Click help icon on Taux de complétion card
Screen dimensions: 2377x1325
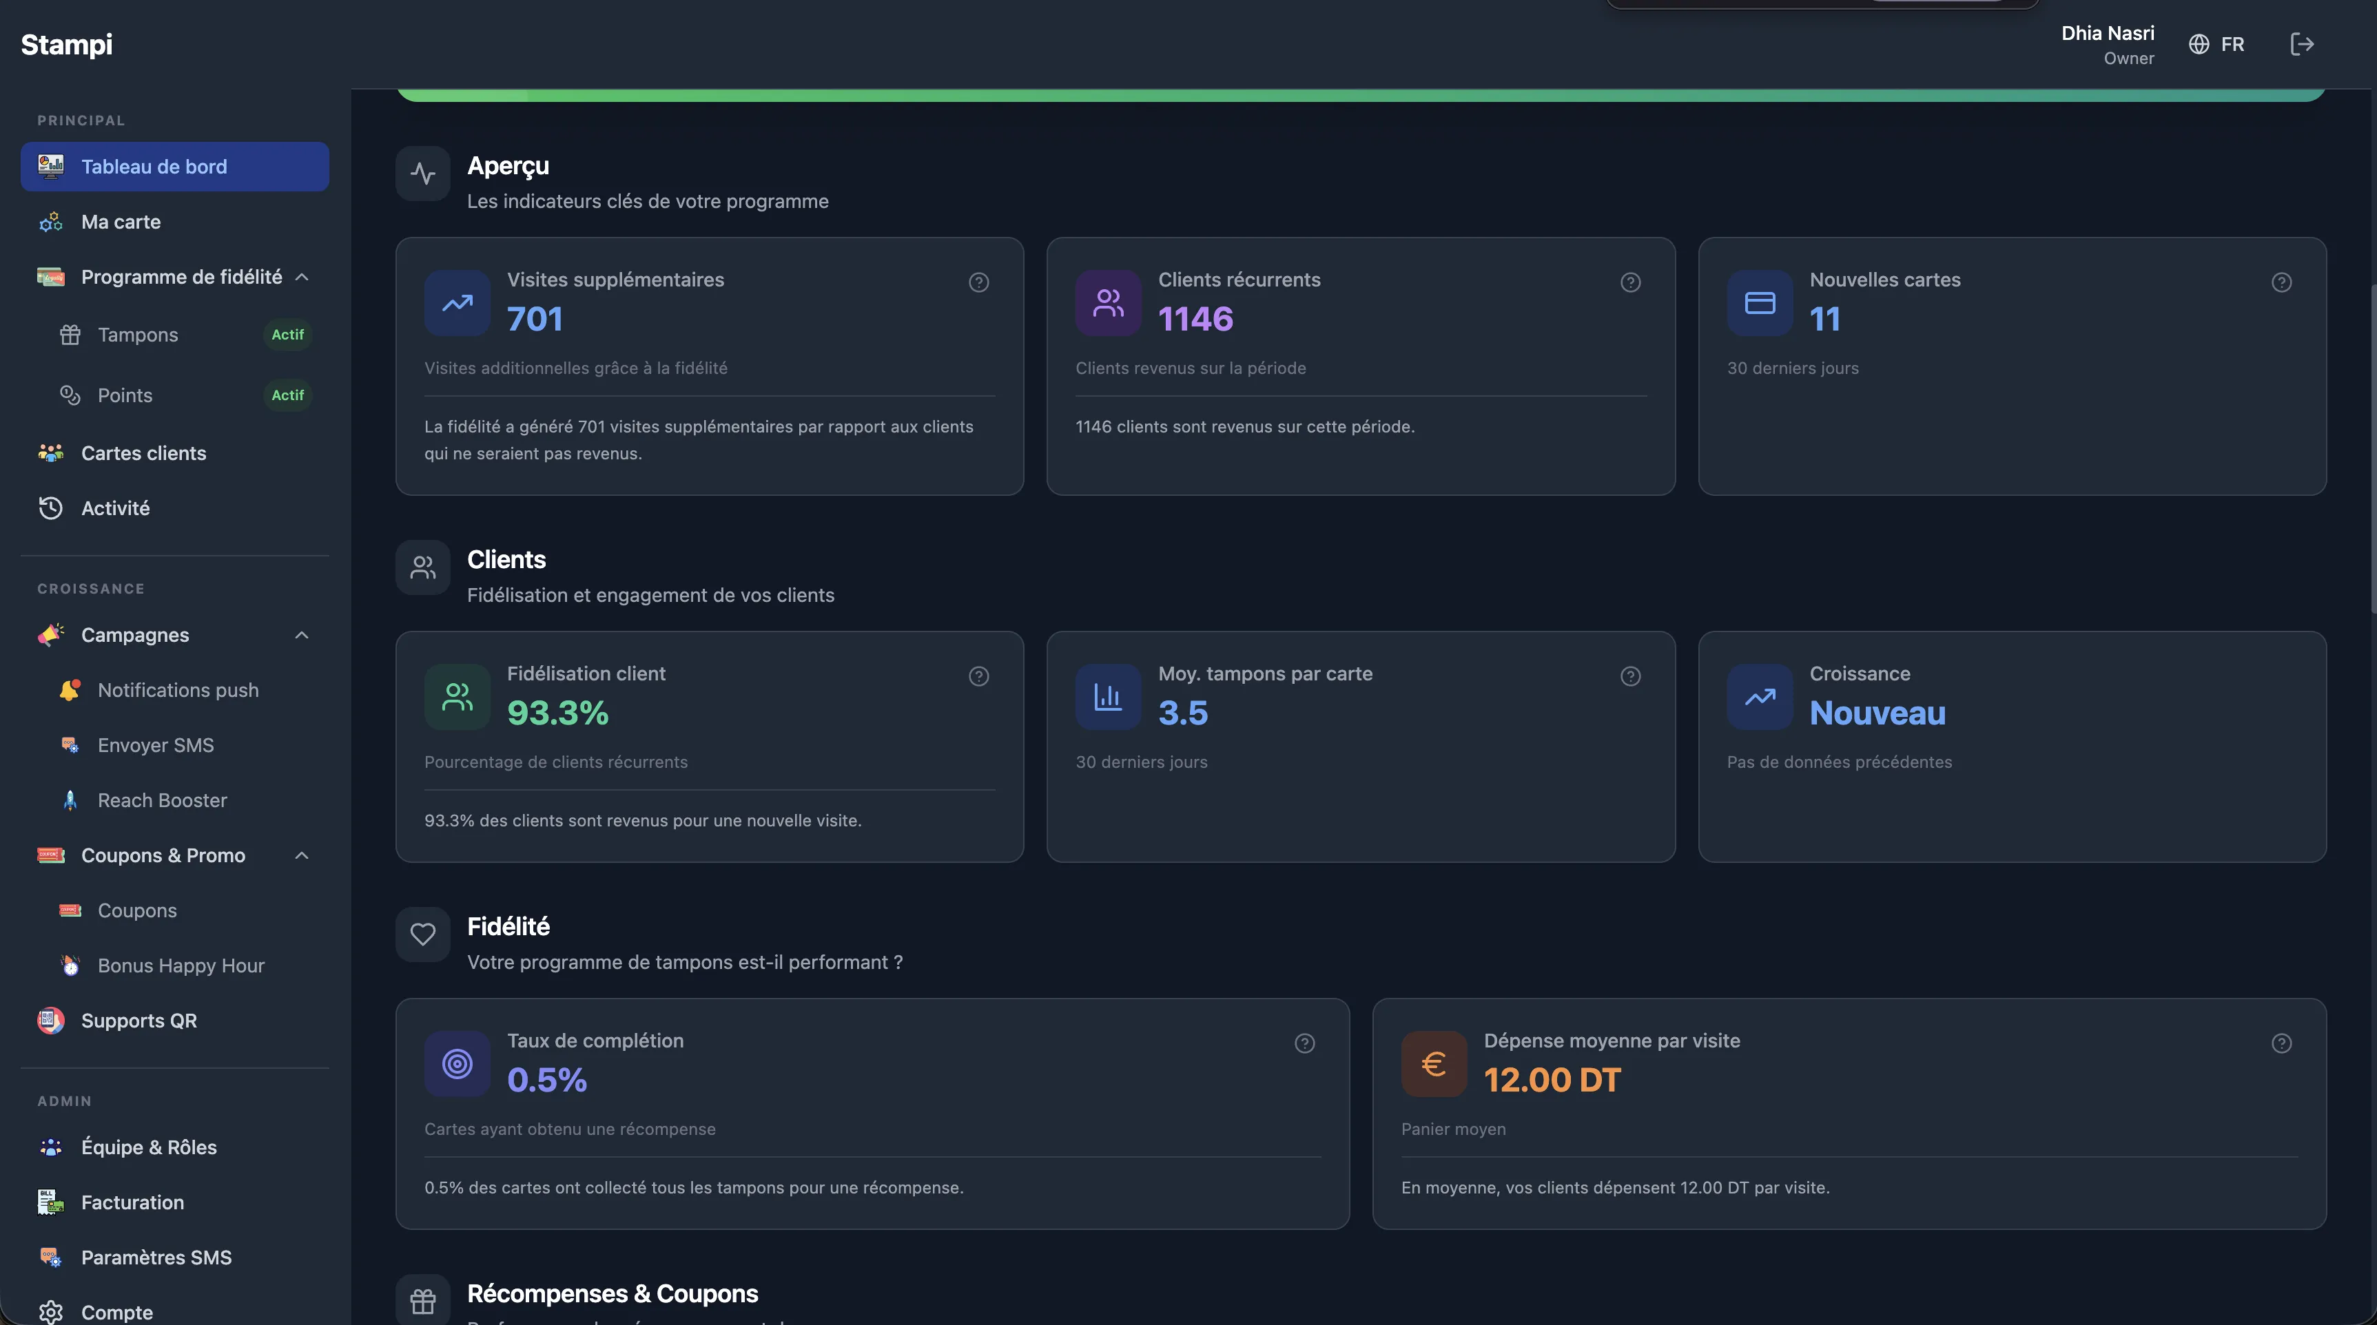1304,1043
